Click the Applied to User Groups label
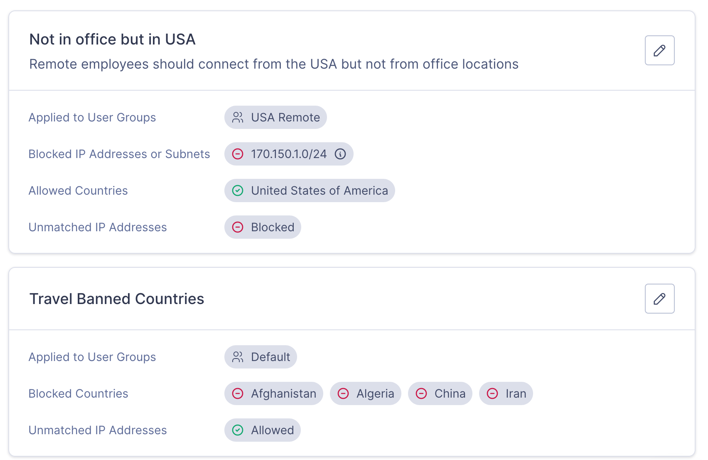This screenshot has width=708, height=460. (92, 117)
